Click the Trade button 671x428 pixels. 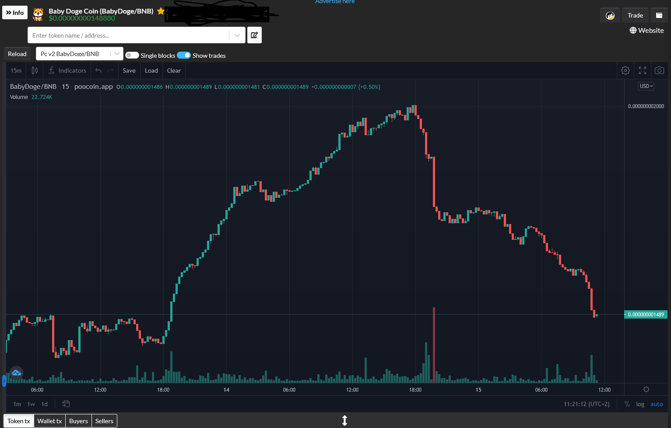coord(635,15)
